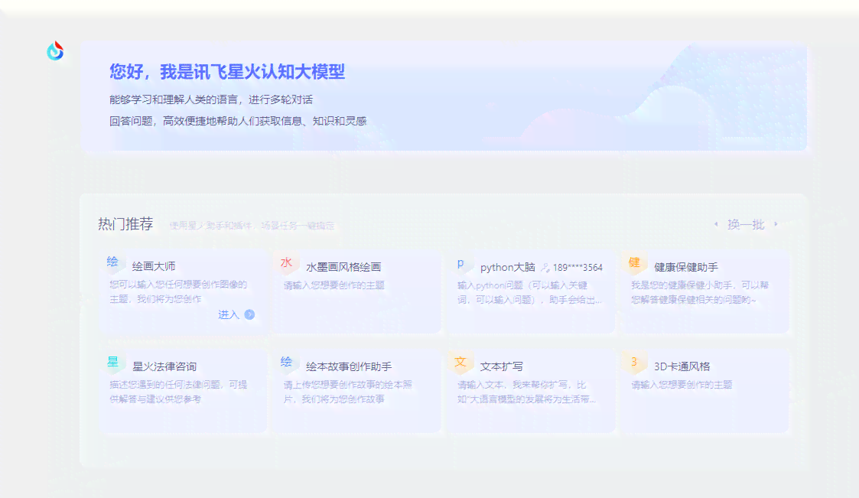
Task: Click the 绘画大师 card badge icon
Action: (x=113, y=262)
